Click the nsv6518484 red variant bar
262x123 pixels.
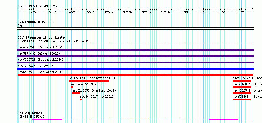tap(242, 100)
